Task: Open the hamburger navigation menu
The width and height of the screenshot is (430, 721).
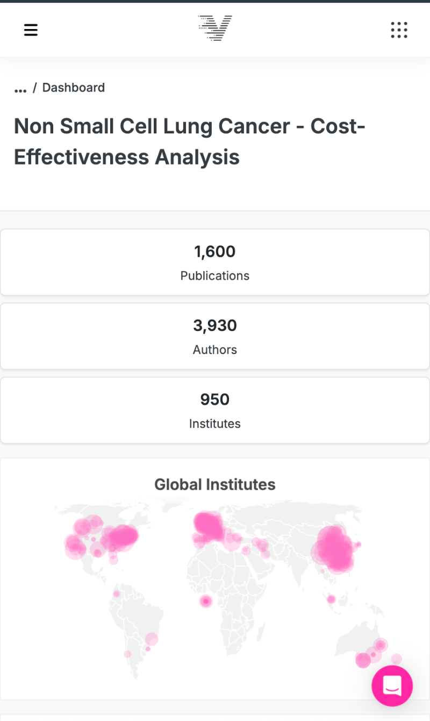Action: click(x=31, y=30)
